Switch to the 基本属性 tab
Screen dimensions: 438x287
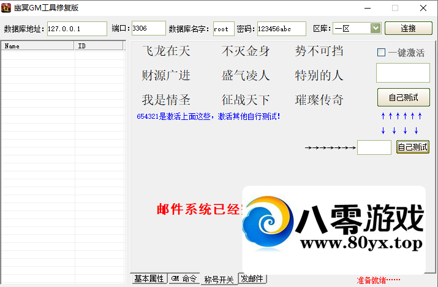(149, 279)
